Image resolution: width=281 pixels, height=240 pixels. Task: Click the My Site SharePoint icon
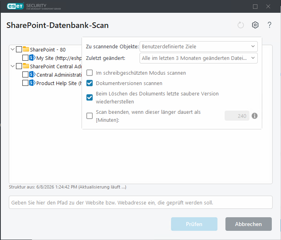tap(32, 58)
